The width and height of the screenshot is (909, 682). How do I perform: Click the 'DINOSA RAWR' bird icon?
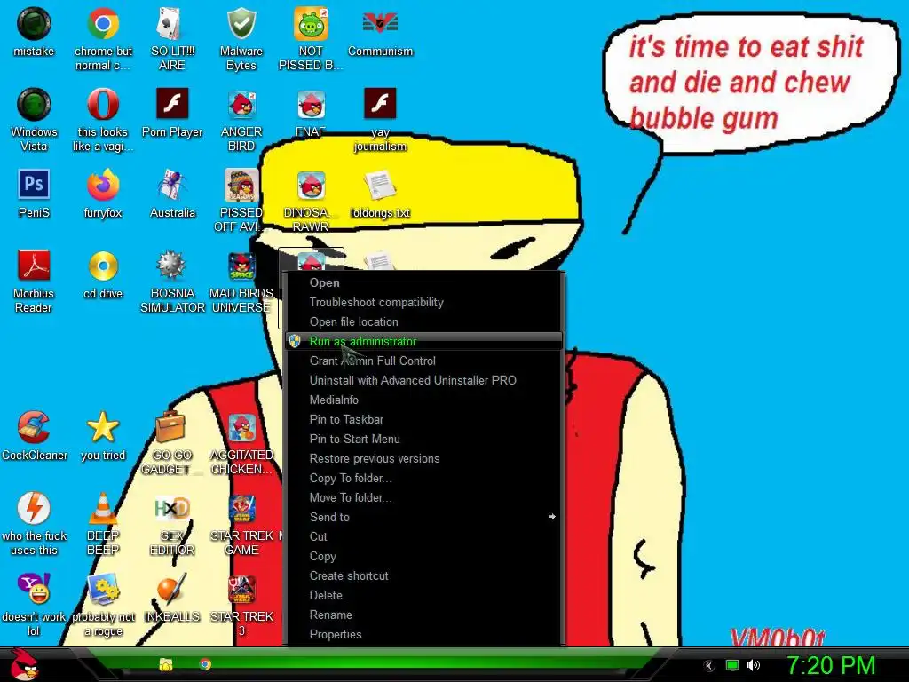point(311,186)
